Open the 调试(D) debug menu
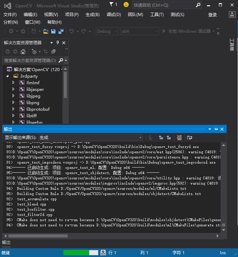The image size is (238, 257). click(114, 15)
